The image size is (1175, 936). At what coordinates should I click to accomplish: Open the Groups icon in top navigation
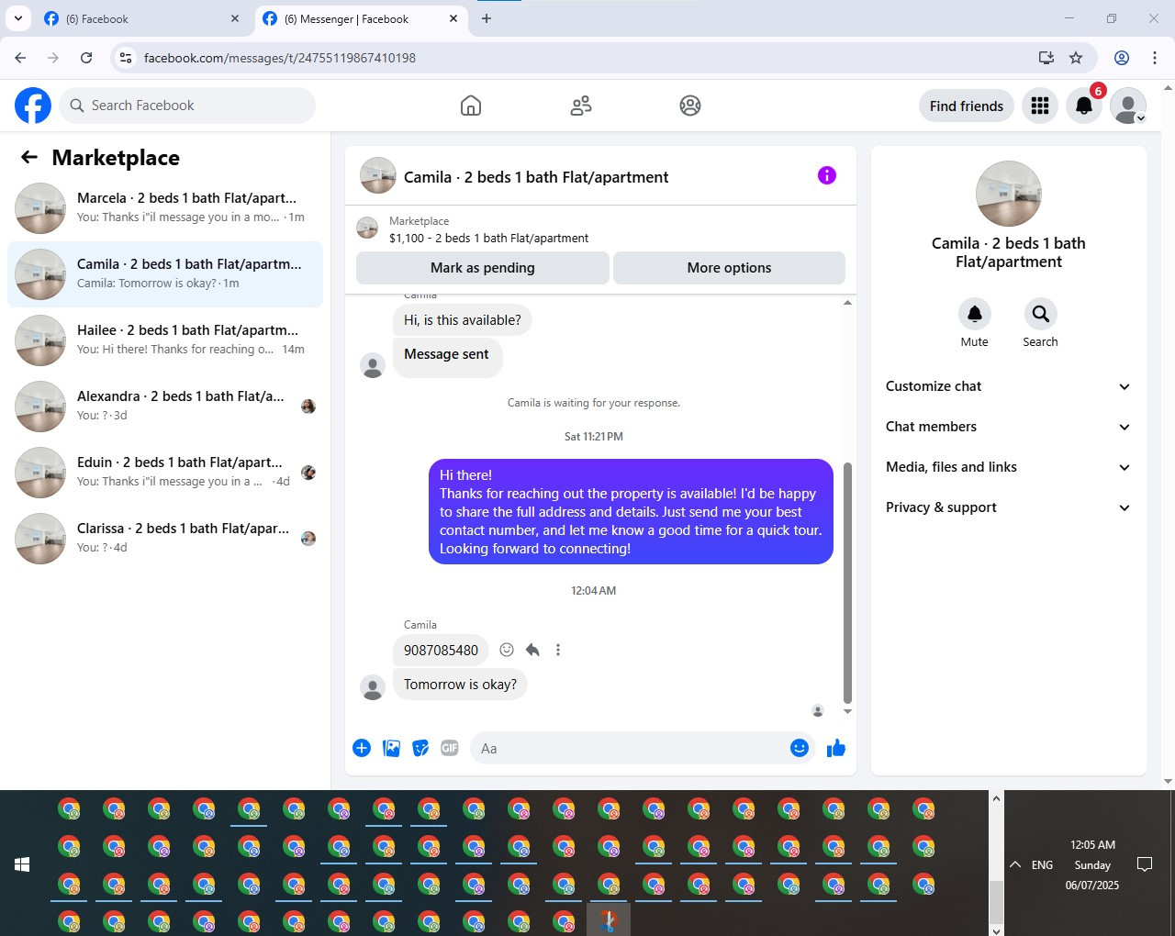coord(690,106)
